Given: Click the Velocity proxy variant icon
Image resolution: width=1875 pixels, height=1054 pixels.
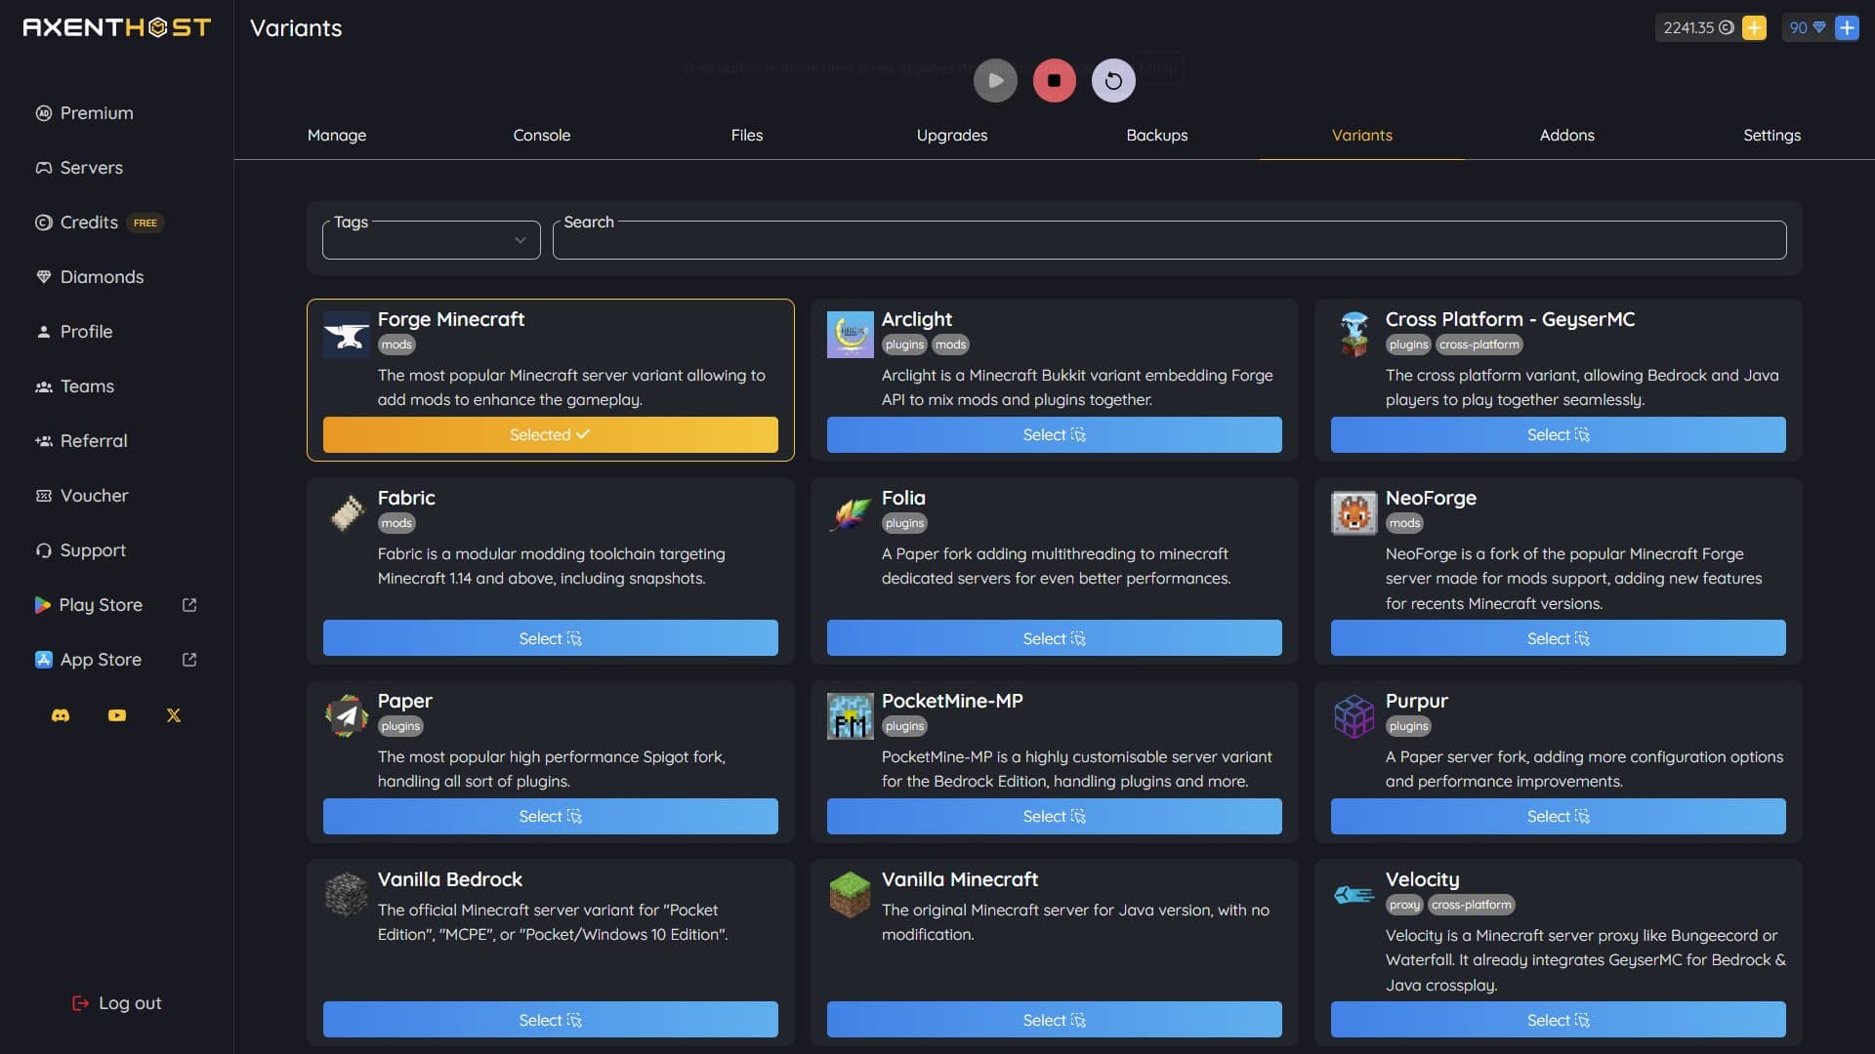Looking at the screenshot, I should click(1354, 894).
